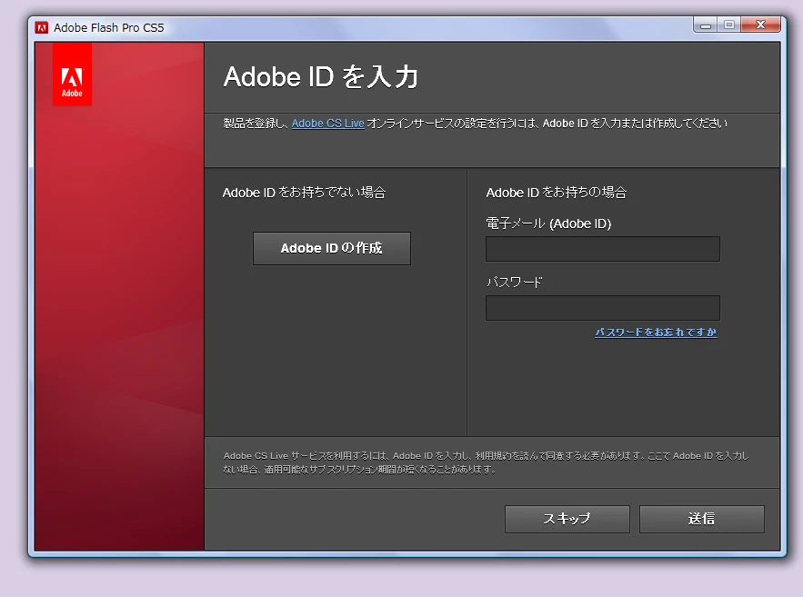Viewport: 803px width, 597px height.
Task: Click the 電子メール (Adobe ID) label
Action: tap(548, 224)
